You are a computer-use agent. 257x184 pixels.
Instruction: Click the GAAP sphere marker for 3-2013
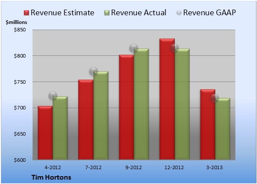215,98
